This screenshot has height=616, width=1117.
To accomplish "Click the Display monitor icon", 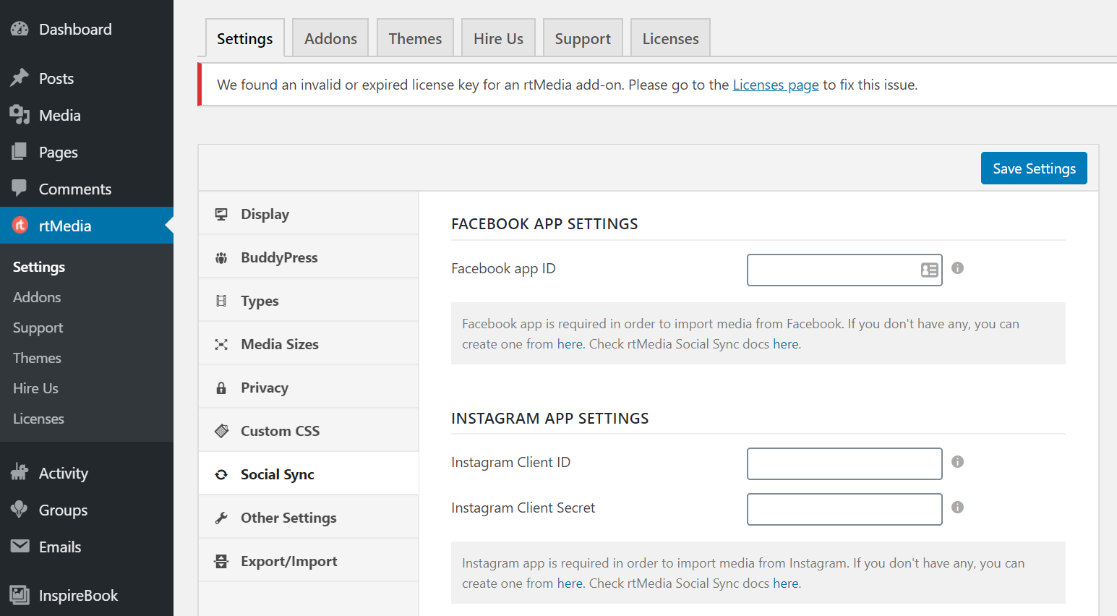I will pos(221,214).
